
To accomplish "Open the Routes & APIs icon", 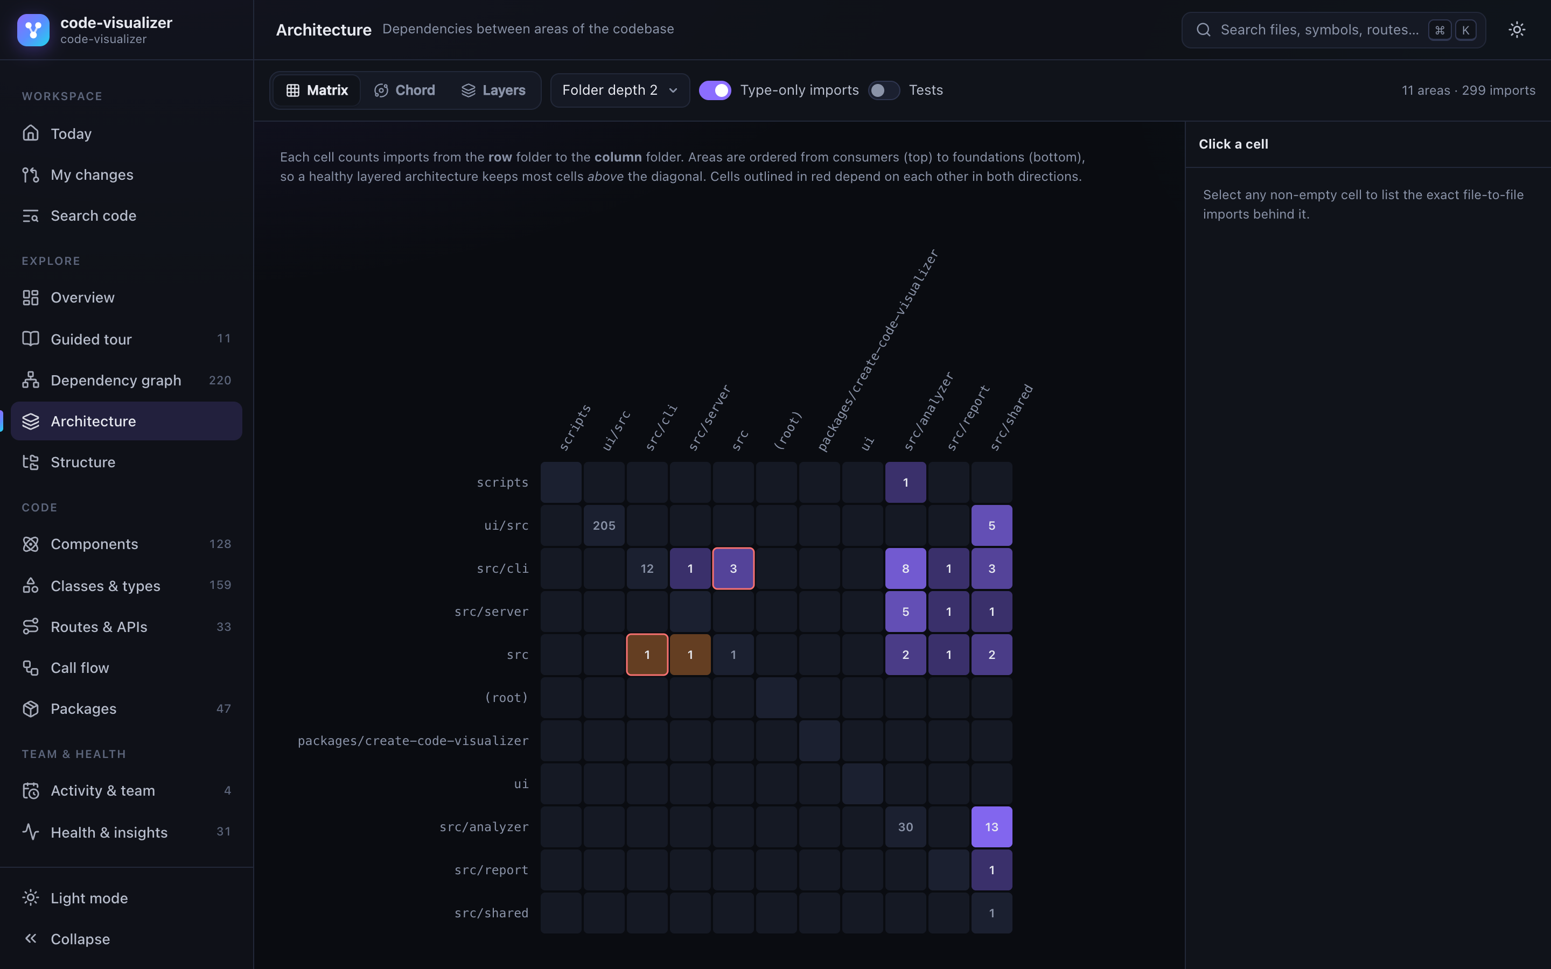I will click(31, 626).
